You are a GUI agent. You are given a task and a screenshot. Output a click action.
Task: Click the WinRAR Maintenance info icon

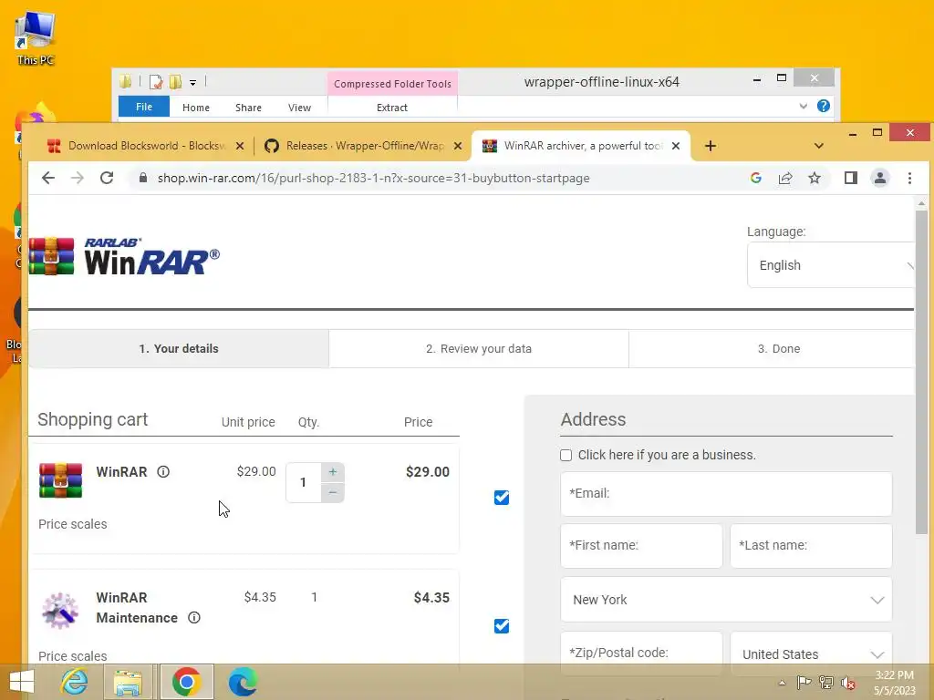click(194, 618)
